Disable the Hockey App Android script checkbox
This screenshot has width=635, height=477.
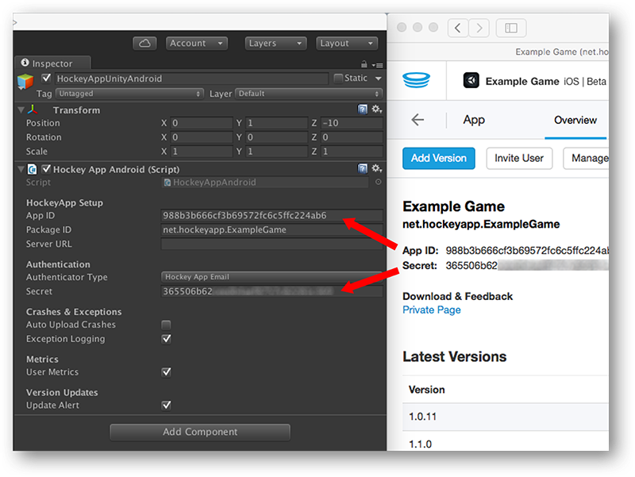click(47, 168)
